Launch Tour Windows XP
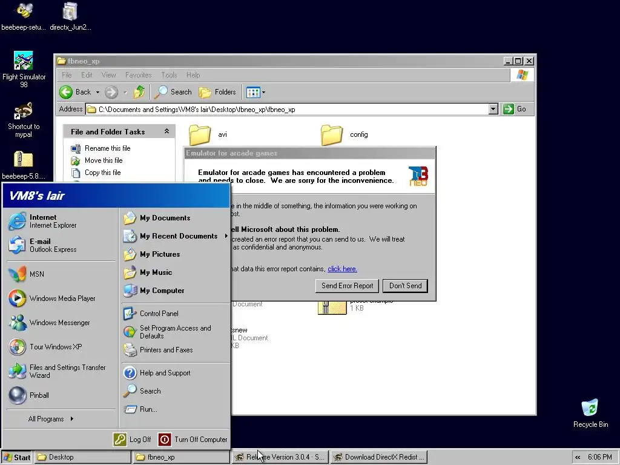 pyautogui.click(x=45, y=347)
